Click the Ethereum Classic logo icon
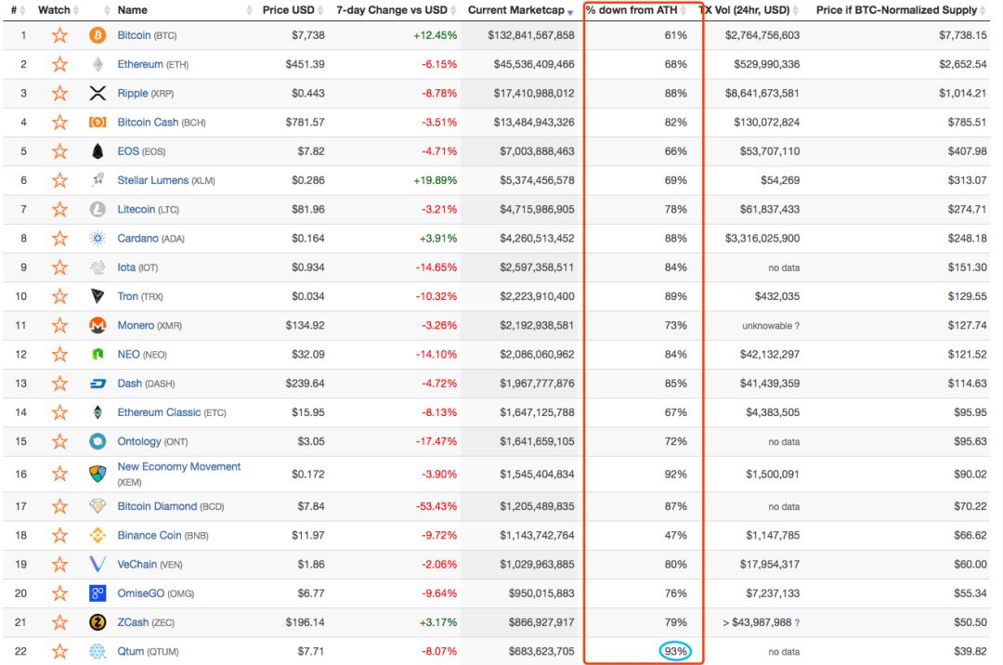Image resolution: width=1003 pixels, height=665 pixels. tap(98, 412)
